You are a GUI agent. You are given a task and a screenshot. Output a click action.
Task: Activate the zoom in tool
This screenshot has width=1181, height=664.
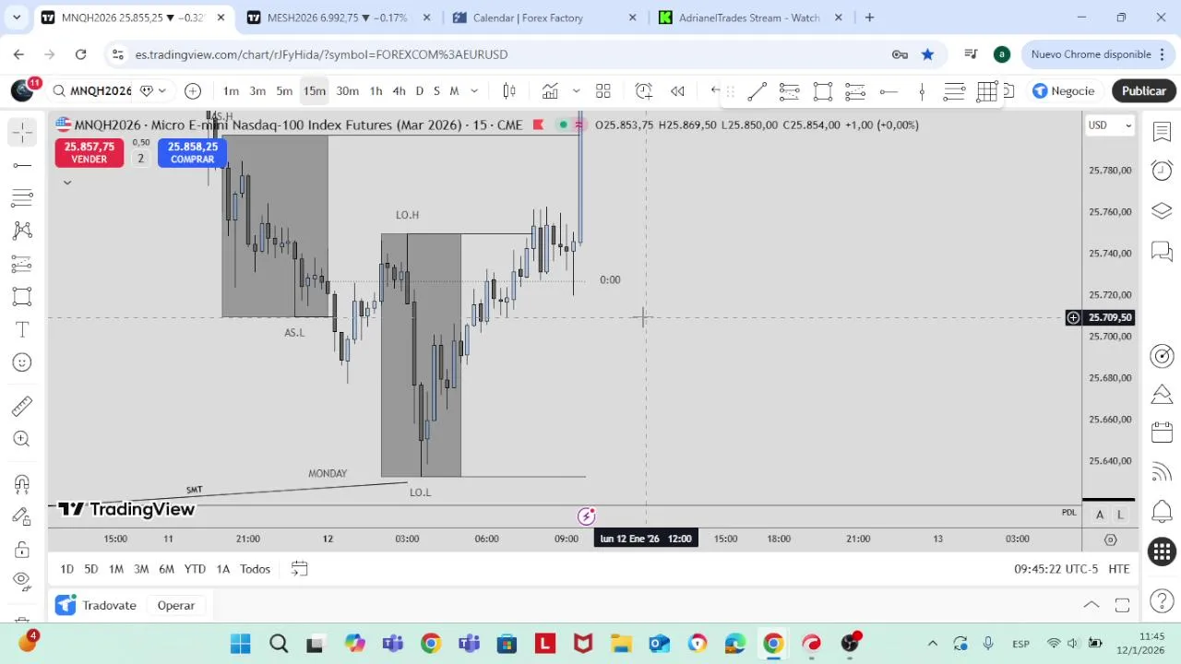[22, 439]
